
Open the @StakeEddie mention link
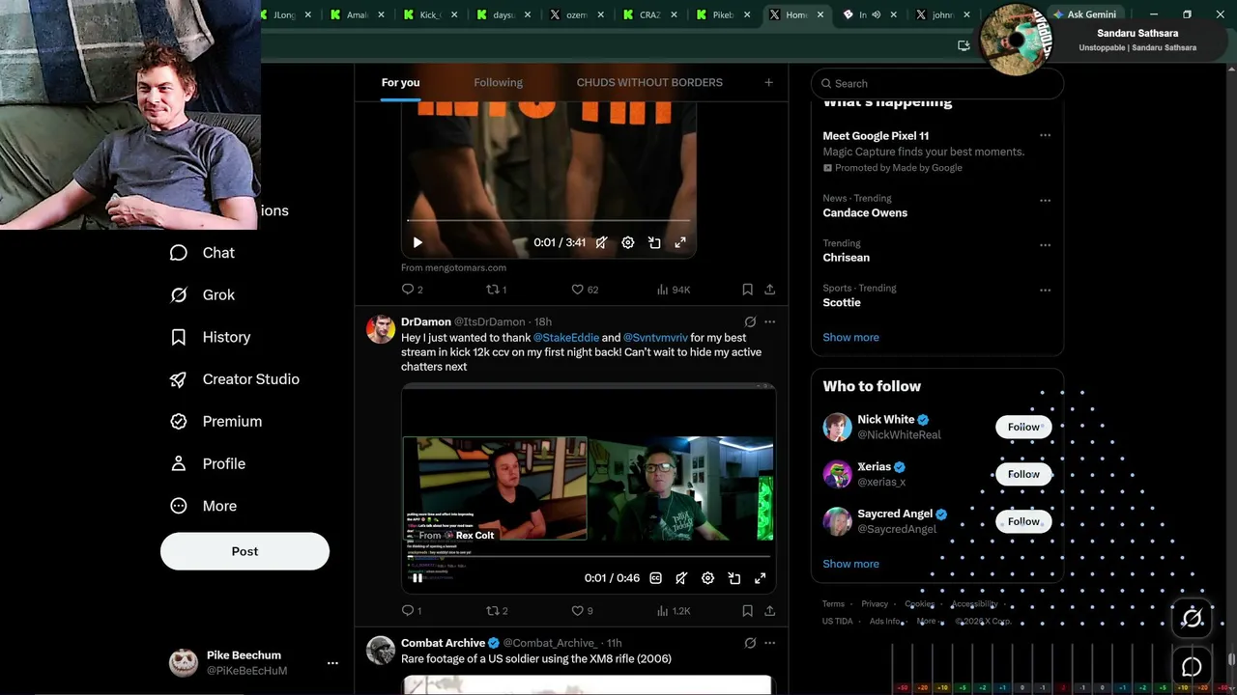566,338
